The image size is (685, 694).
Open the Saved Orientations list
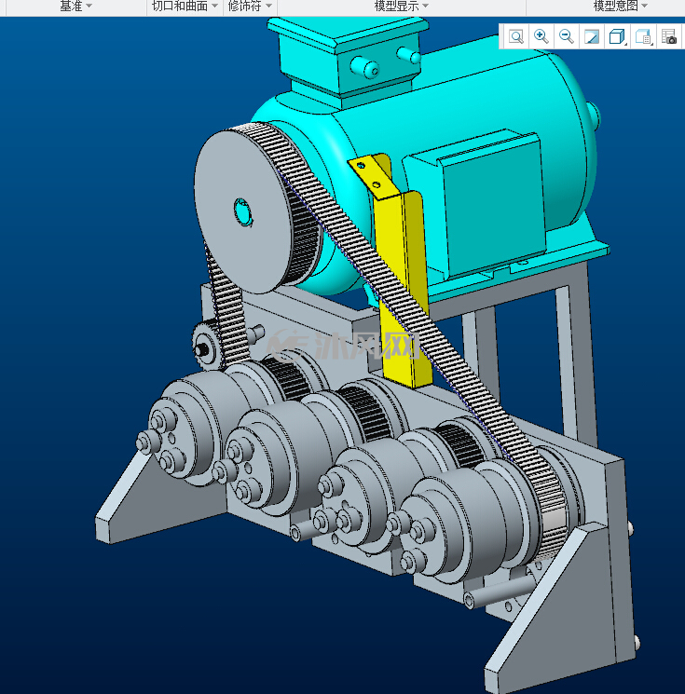pos(643,36)
